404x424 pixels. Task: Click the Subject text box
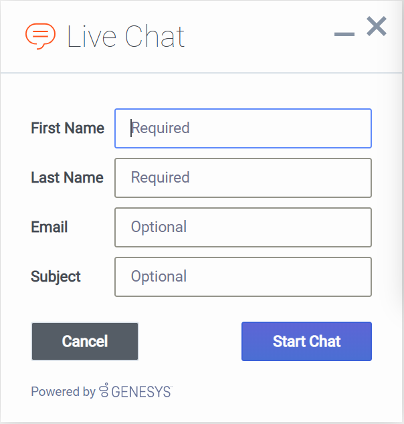243,277
